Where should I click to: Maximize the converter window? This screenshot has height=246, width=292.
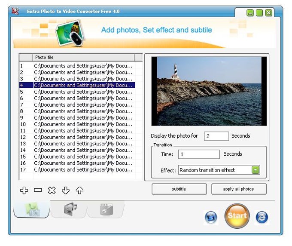tap(259, 13)
